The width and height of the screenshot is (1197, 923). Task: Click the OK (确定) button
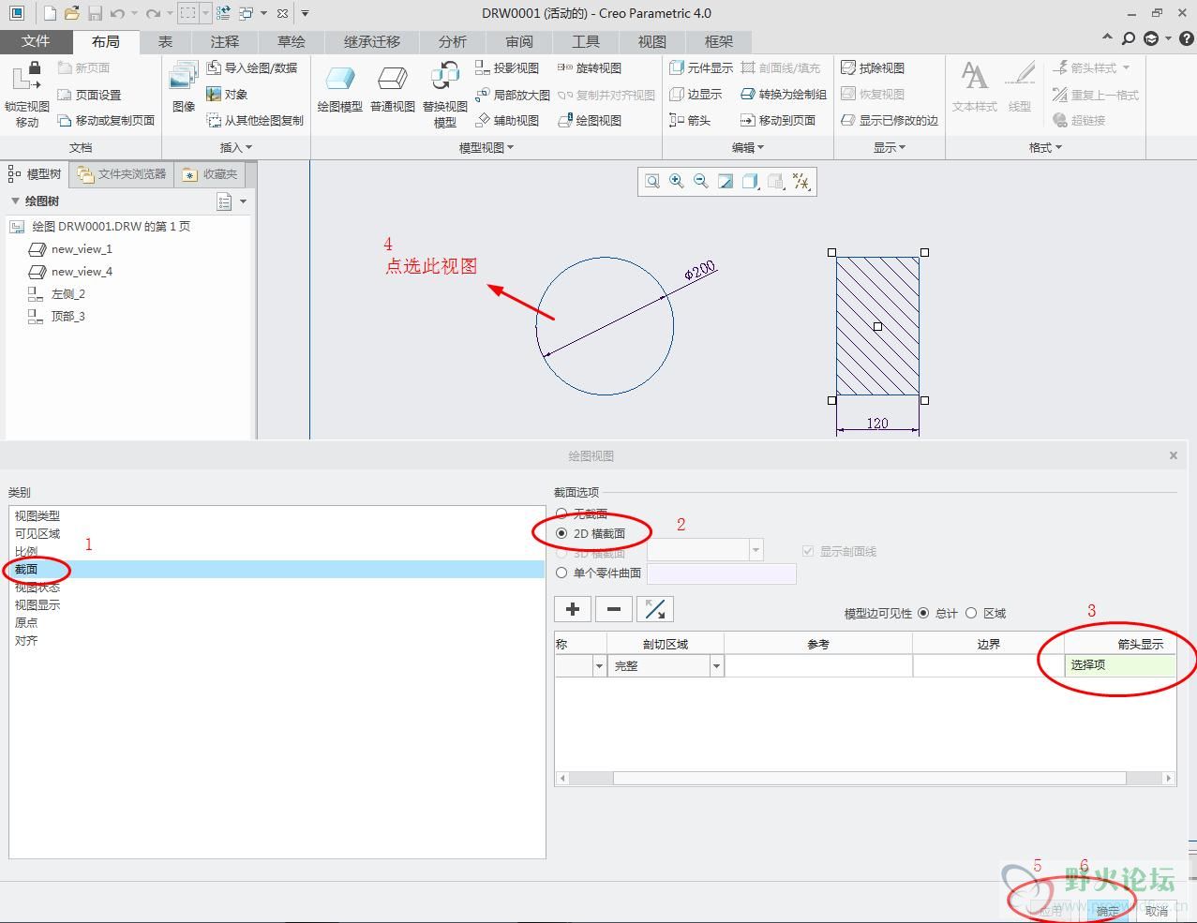pyautogui.click(x=1107, y=910)
